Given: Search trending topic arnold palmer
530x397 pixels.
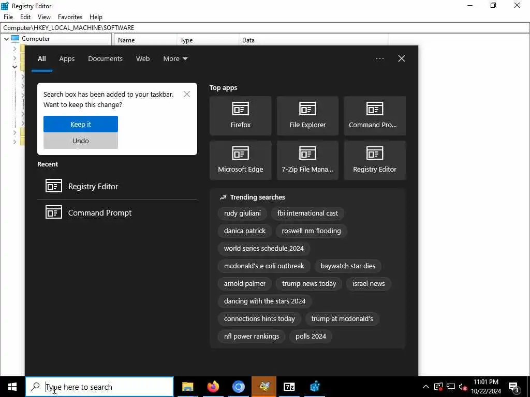Looking at the screenshot, I should coord(245,284).
